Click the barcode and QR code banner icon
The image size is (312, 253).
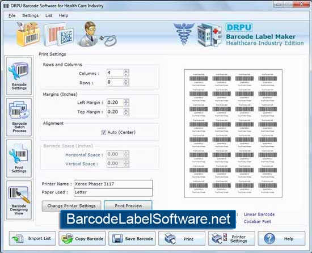59,34
